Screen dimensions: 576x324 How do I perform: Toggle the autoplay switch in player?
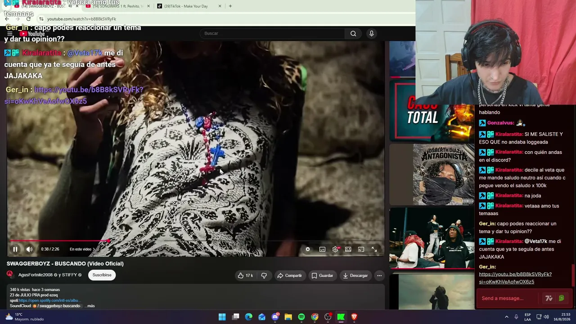pos(308,249)
